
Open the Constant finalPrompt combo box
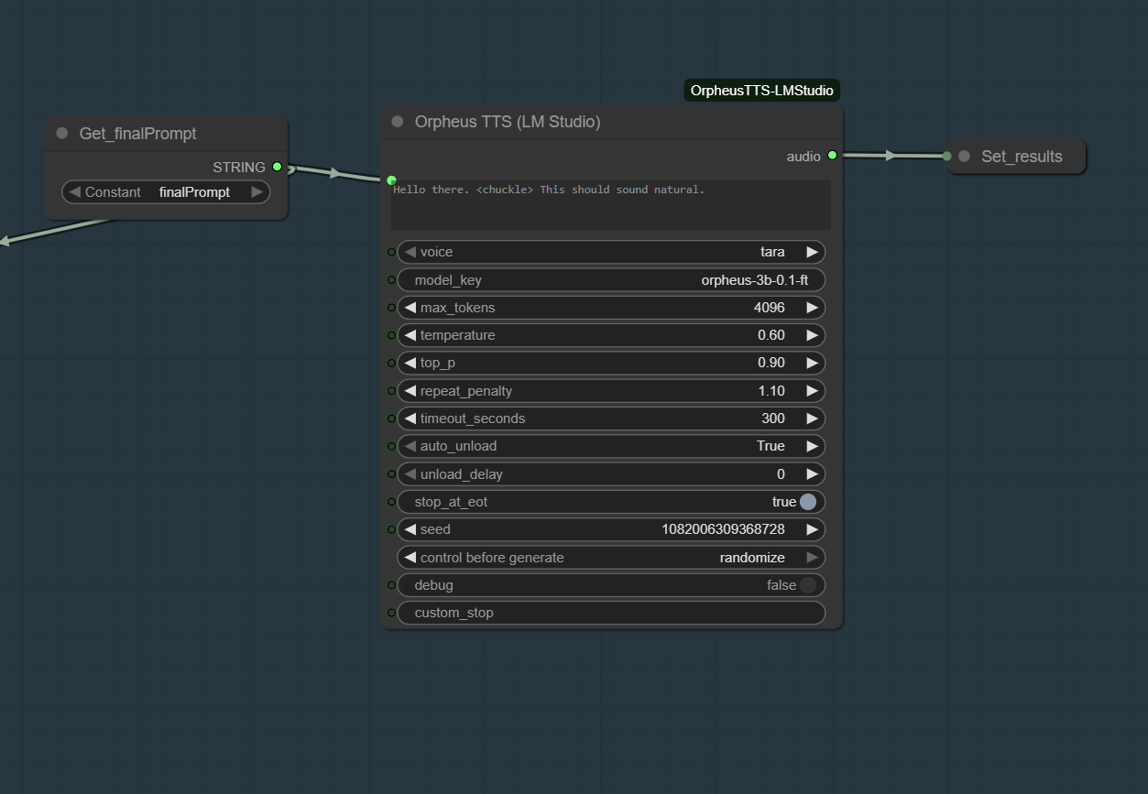coord(166,192)
